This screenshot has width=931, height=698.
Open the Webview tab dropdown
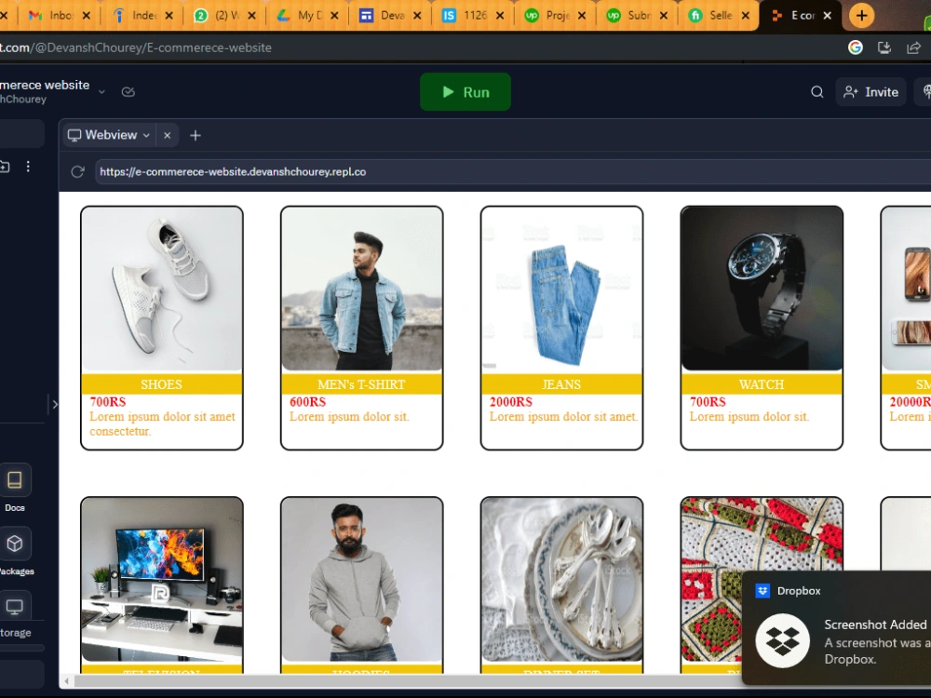(x=146, y=135)
